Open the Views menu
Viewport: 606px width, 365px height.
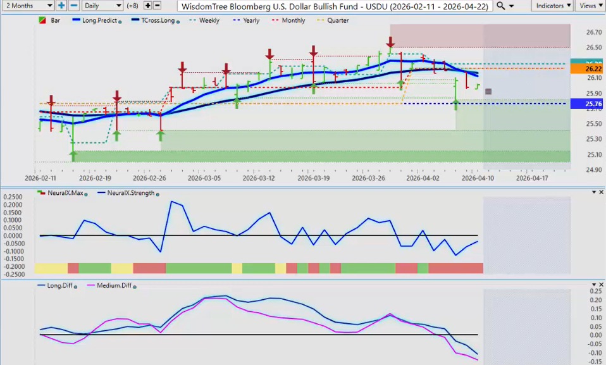[590, 5]
